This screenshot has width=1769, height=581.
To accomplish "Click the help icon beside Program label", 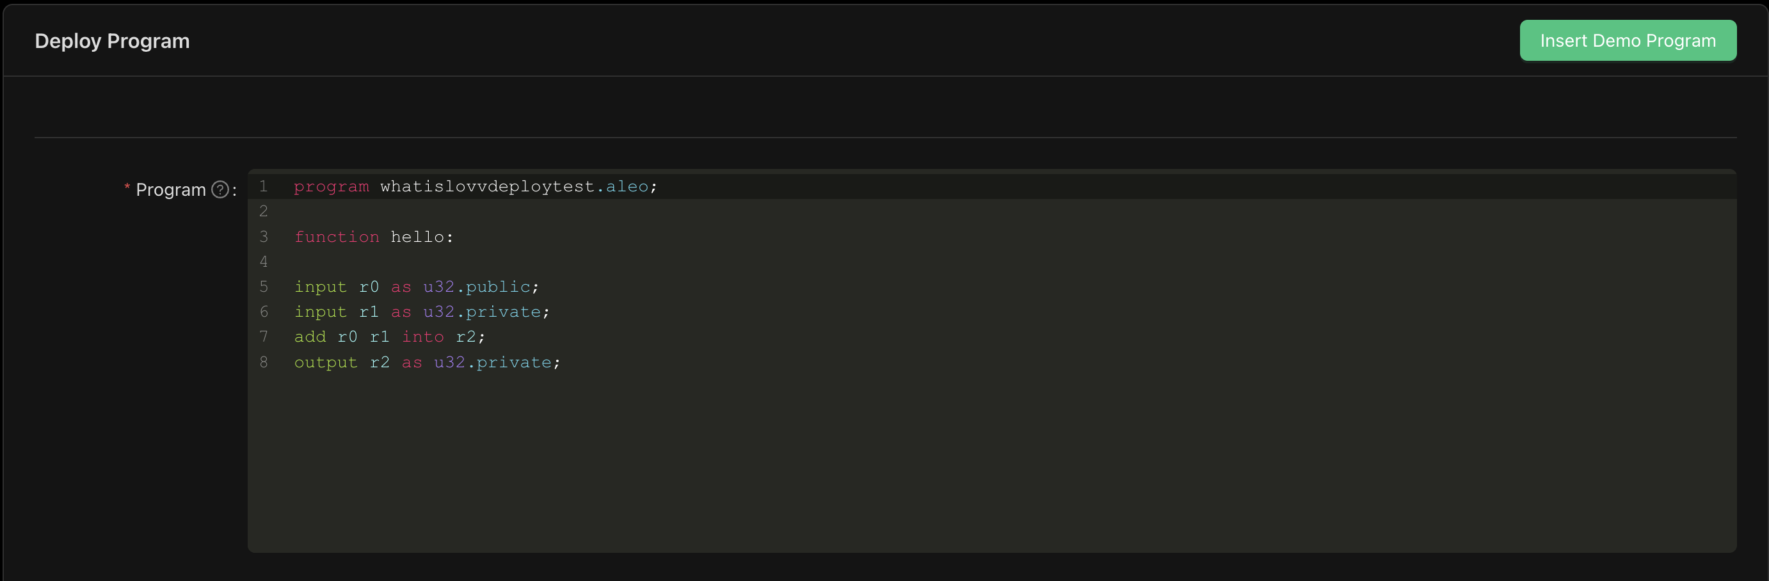I will [220, 189].
